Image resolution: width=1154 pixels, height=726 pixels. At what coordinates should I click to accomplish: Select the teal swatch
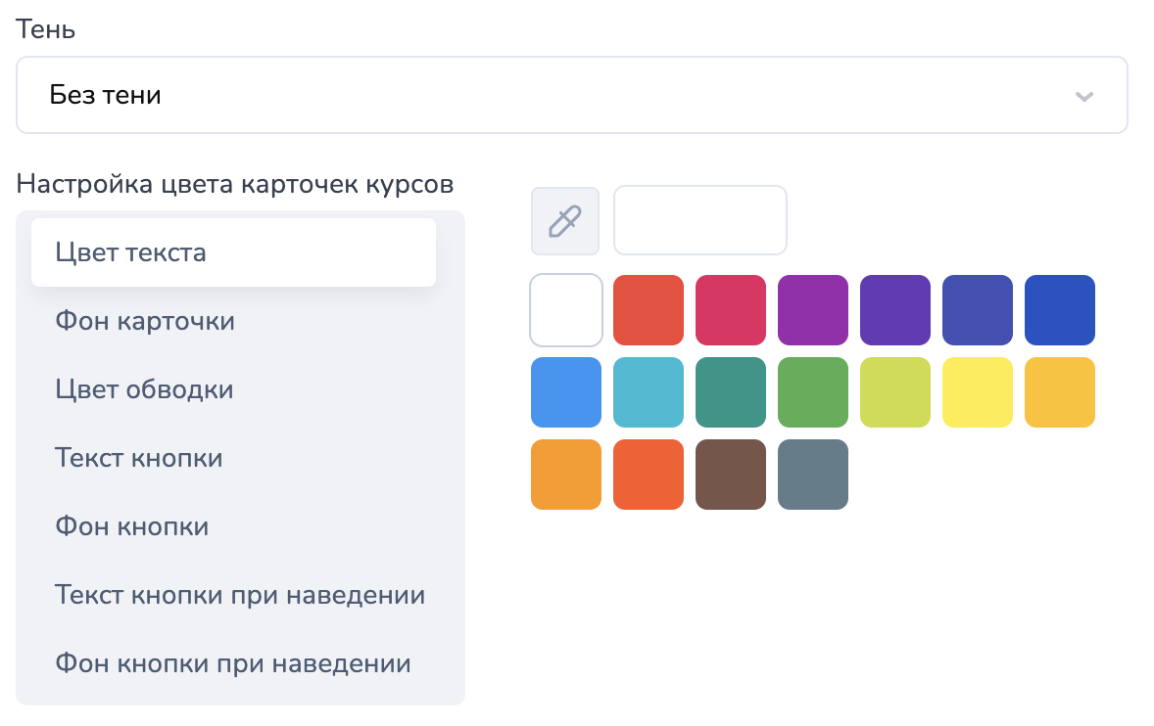click(x=731, y=392)
